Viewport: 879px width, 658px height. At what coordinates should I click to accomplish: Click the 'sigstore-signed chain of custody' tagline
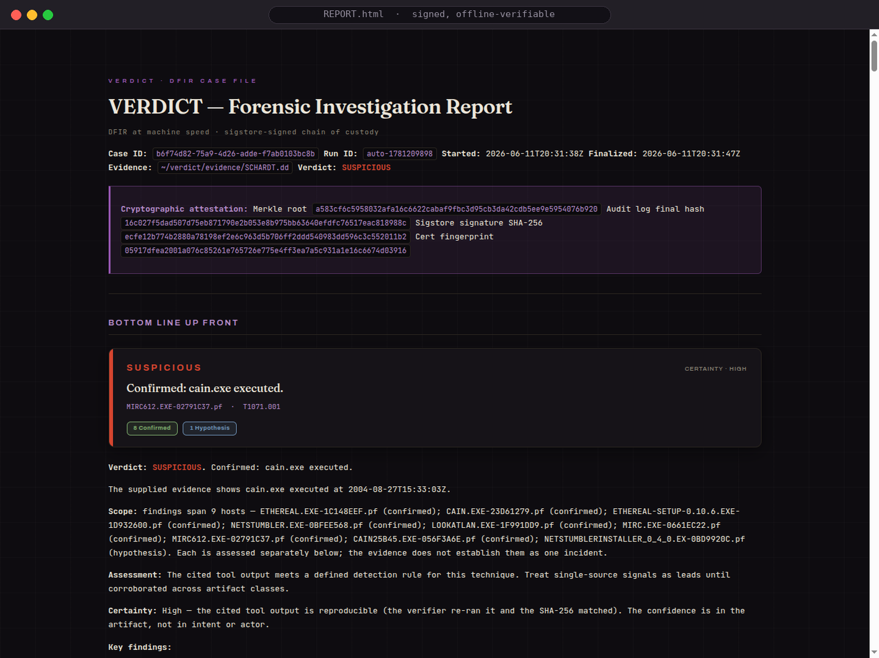[302, 132]
